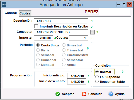The width and height of the screenshot is (134, 100).
Task: Click the Condición group title
Action: click(103, 66)
